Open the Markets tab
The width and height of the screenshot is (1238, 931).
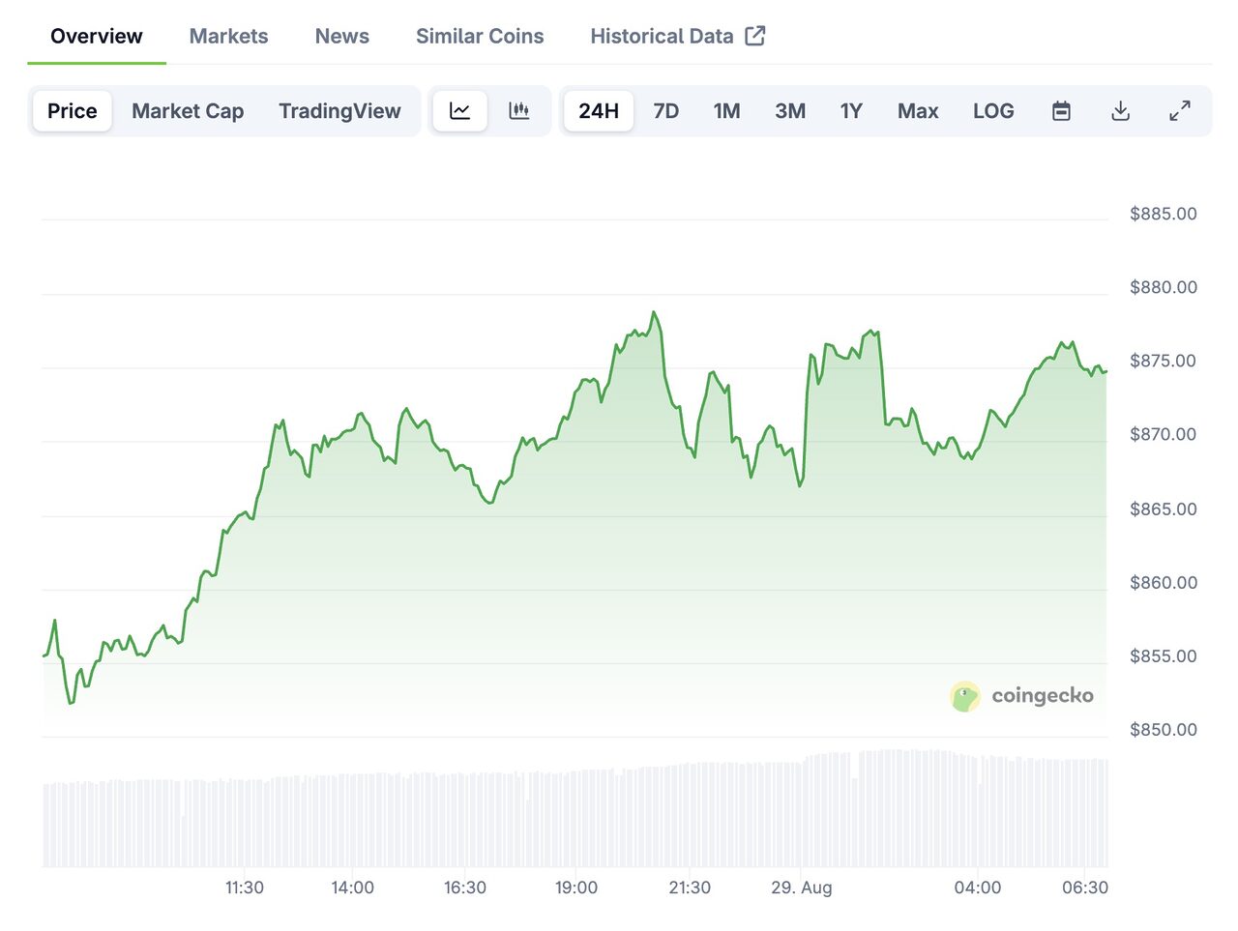[228, 36]
